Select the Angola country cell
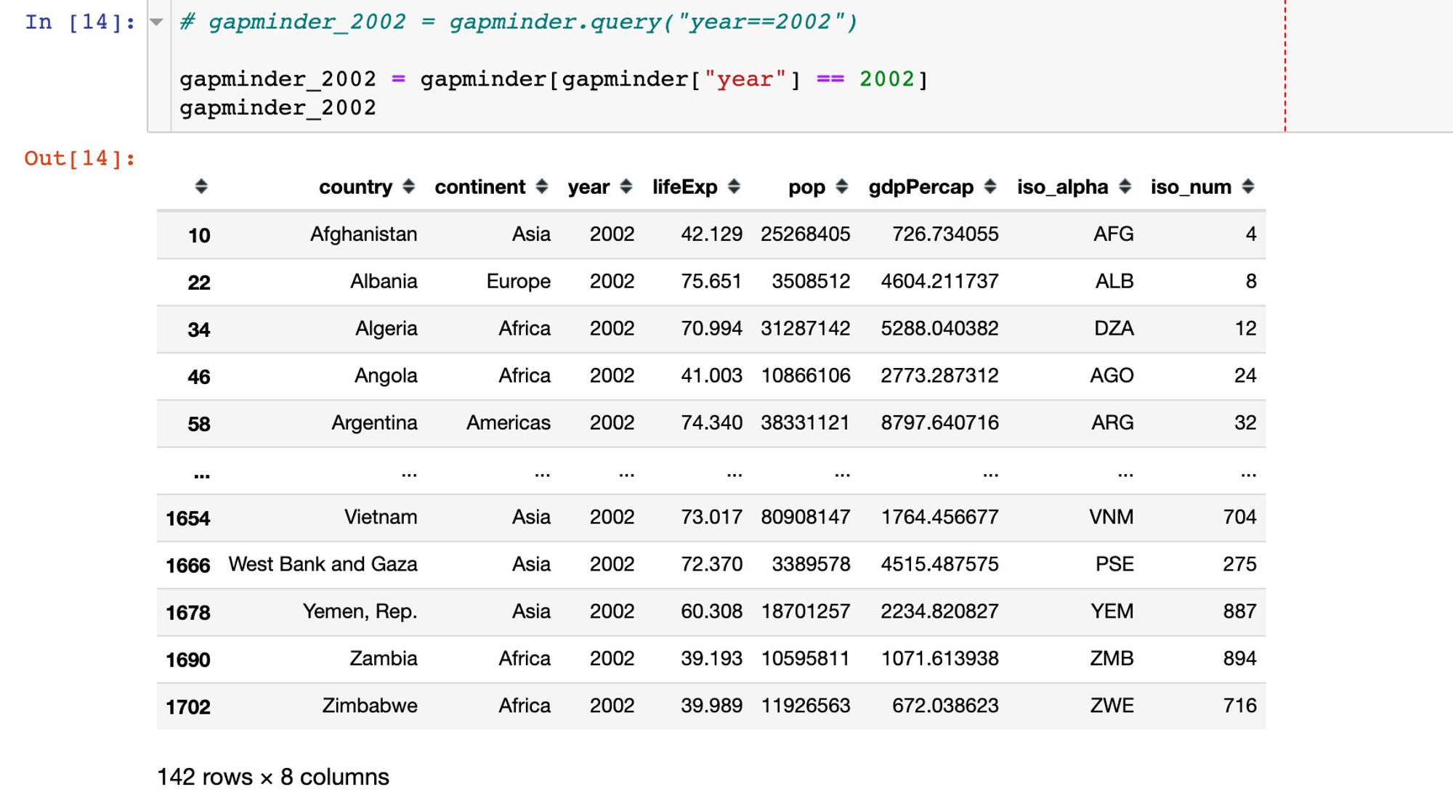 point(386,376)
